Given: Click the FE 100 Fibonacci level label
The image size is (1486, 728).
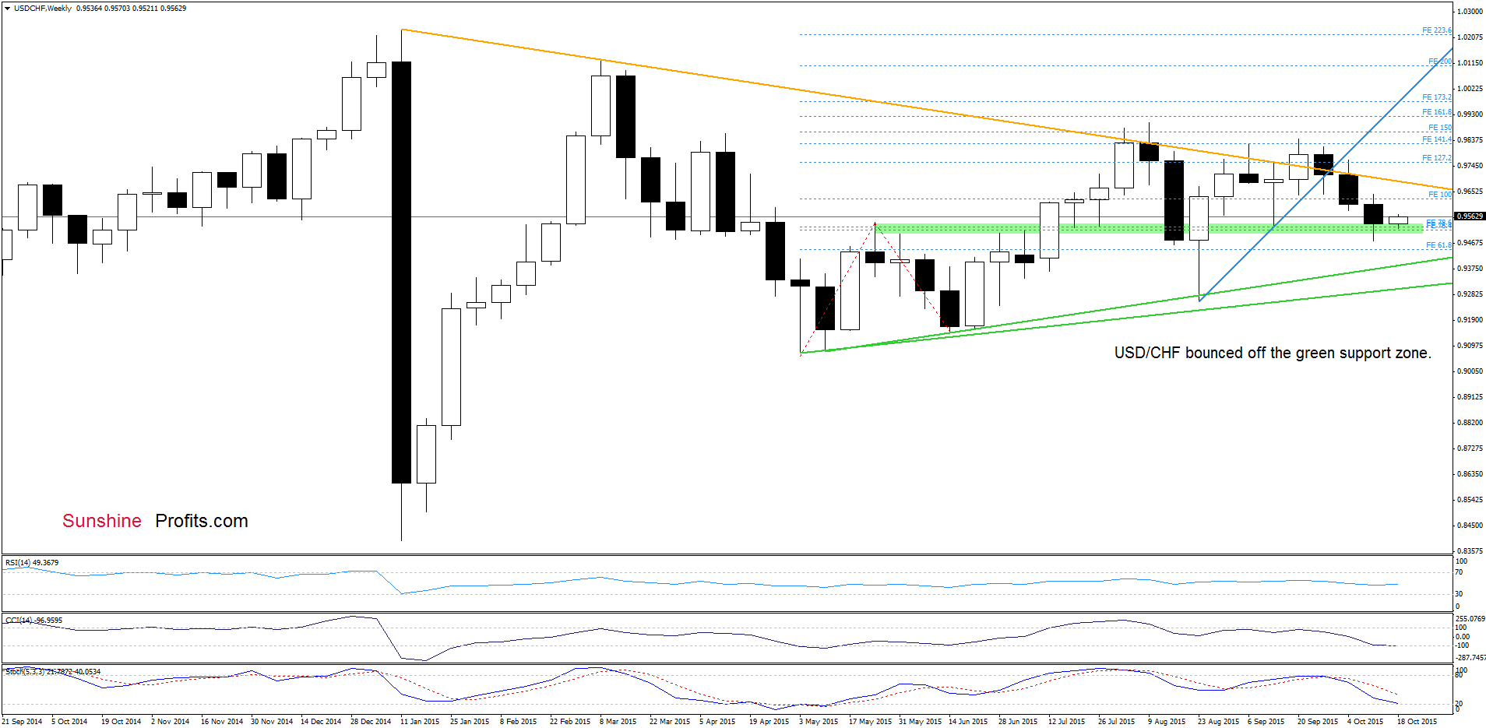Looking at the screenshot, I should (1440, 195).
